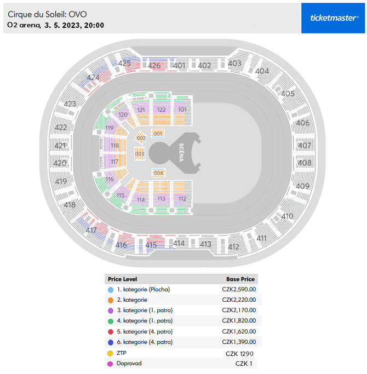Click the dark blue 6. kategorie dot

click(x=111, y=342)
